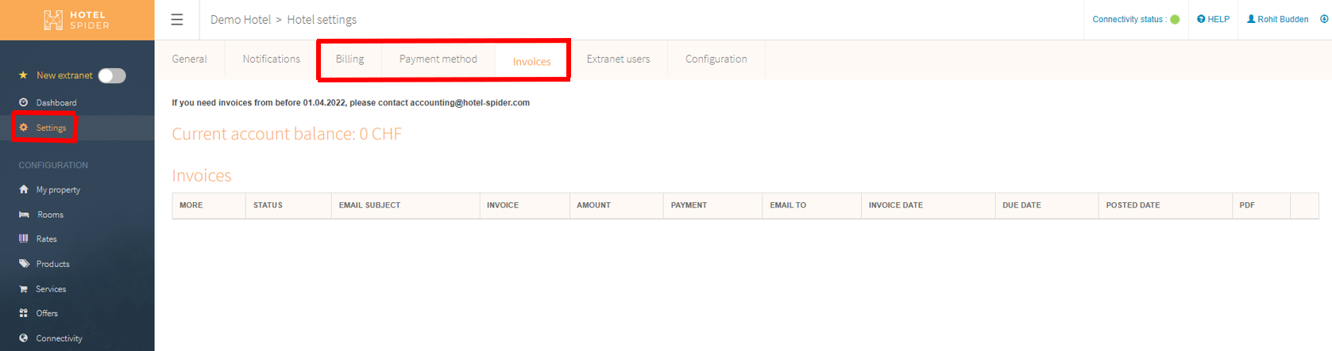Open the General tab

coord(189,59)
